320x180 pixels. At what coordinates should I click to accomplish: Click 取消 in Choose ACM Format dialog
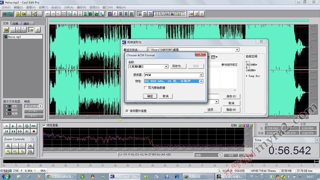[x=165, y=96]
